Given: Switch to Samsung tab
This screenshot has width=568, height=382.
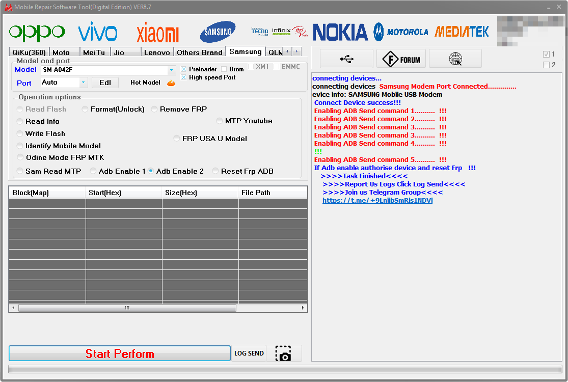Looking at the screenshot, I should (x=245, y=51).
